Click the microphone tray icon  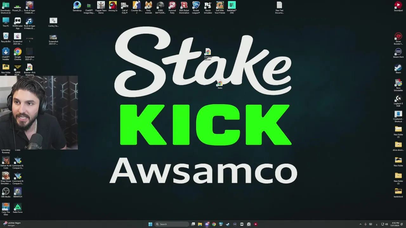pos(365,224)
